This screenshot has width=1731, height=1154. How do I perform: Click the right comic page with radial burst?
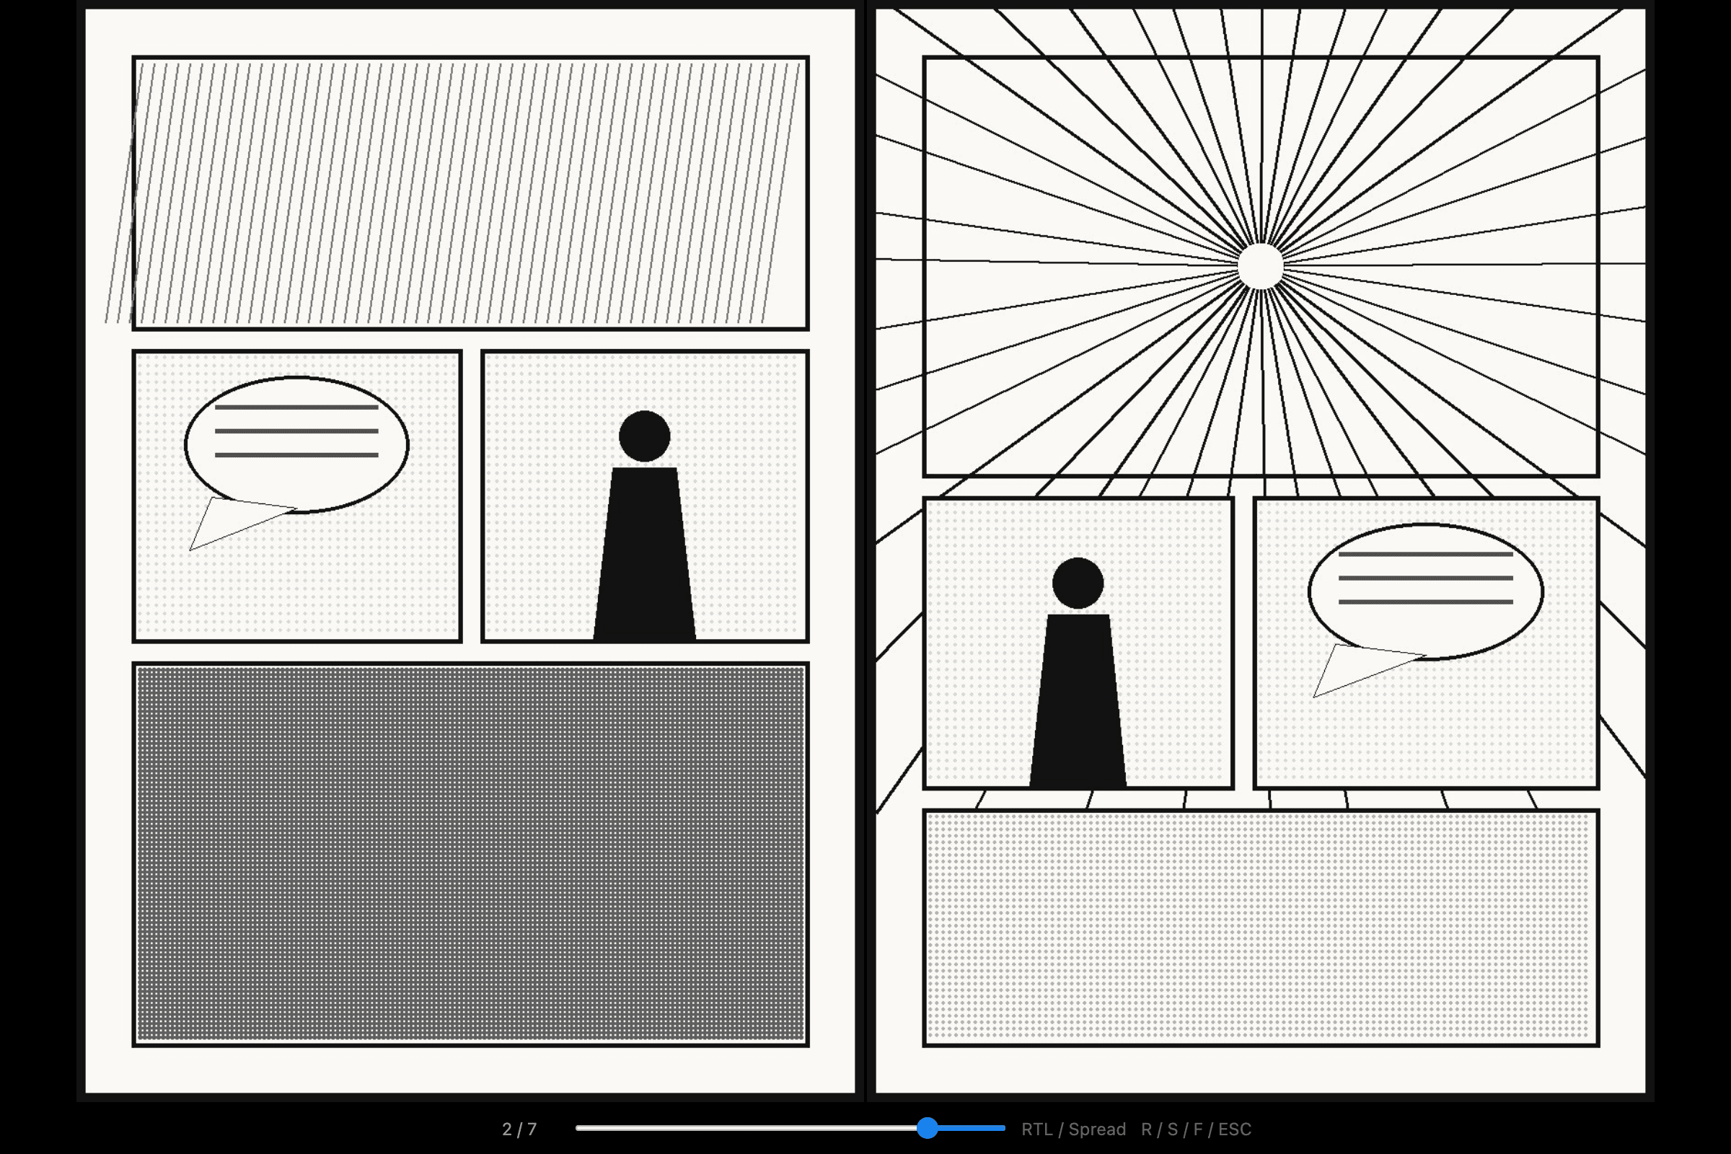pos(1261,550)
